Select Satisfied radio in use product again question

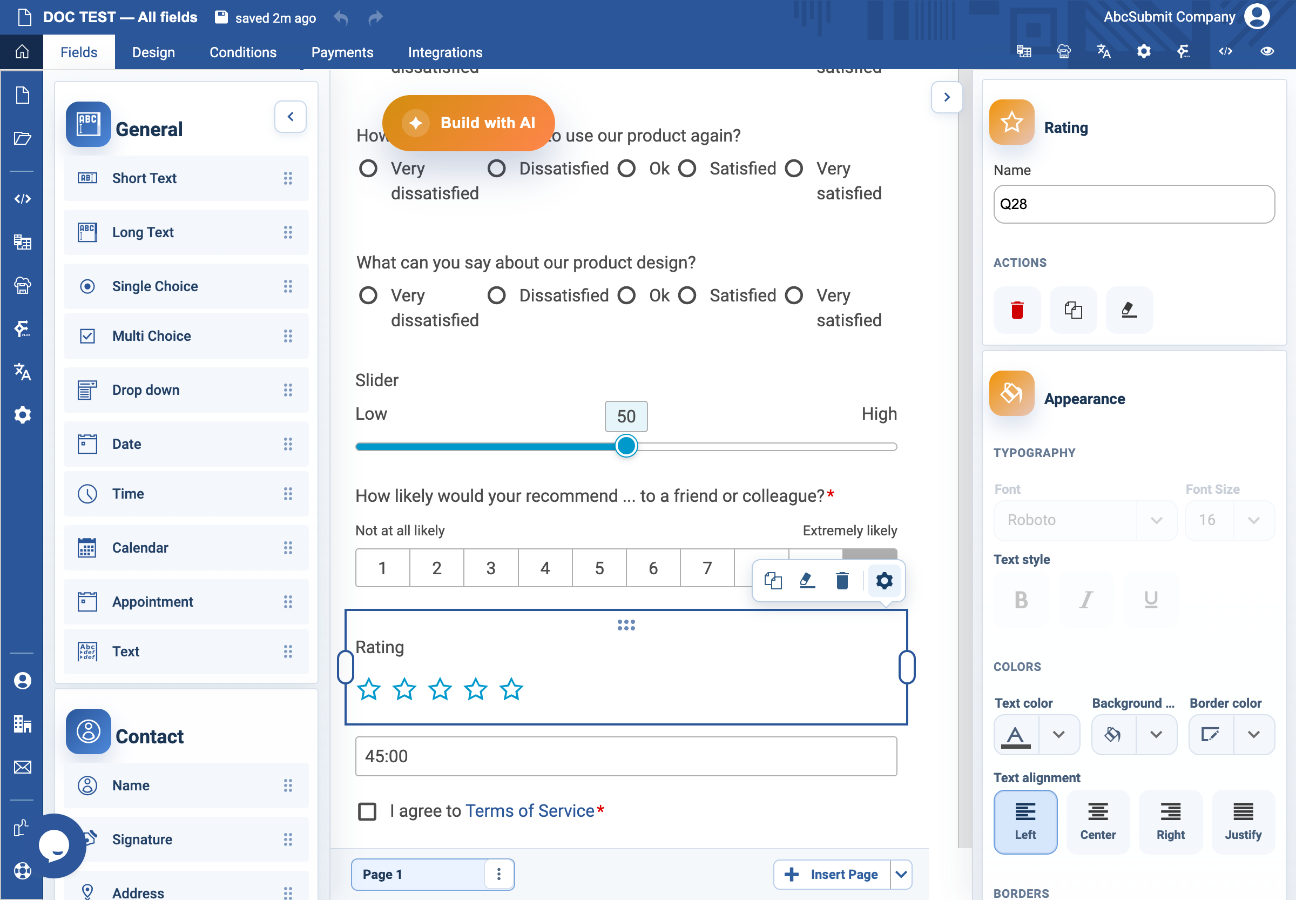tap(687, 169)
